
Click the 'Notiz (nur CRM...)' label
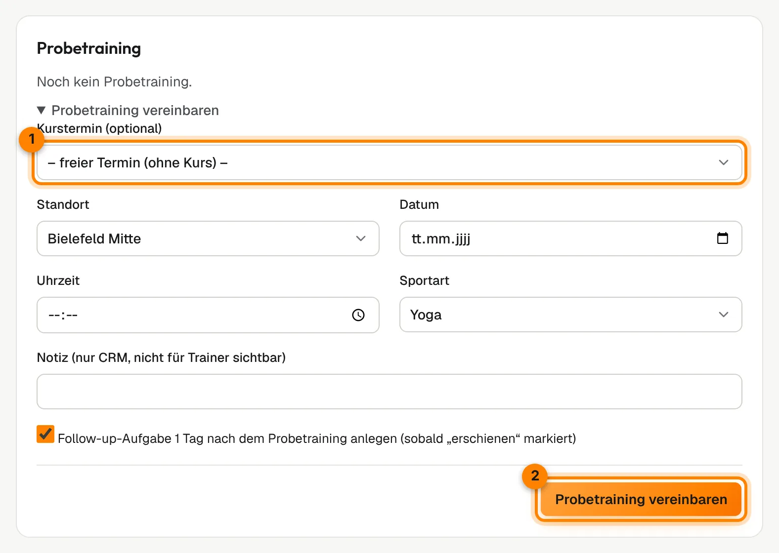[x=161, y=357]
